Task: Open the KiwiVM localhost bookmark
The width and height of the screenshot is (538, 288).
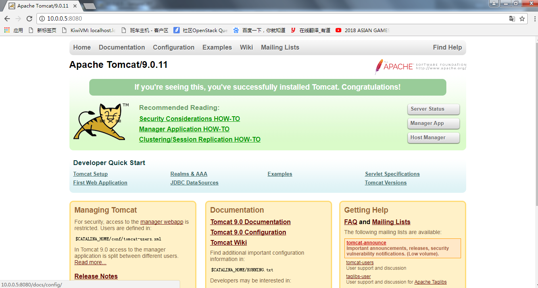Action: point(89,30)
